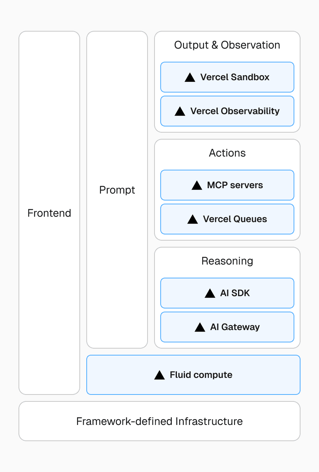
Task: Click the Prompt column label
Action: [117, 190]
